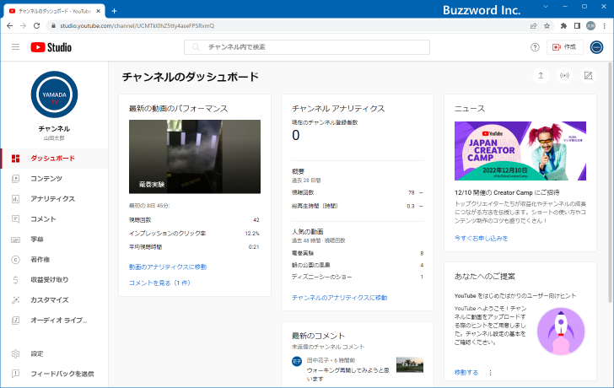Click the create post pencil icon

tap(588, 76)
